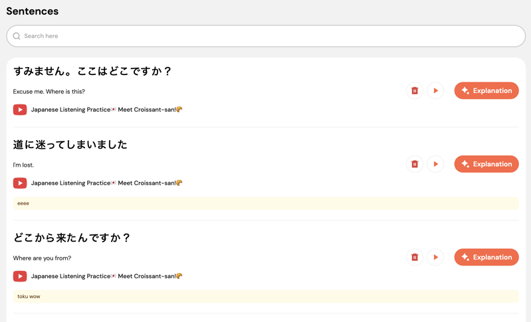Viewport: 531px width, 322px height.
Task: Click the magnifier icon in search bar
Action: [x=16, y=36]
